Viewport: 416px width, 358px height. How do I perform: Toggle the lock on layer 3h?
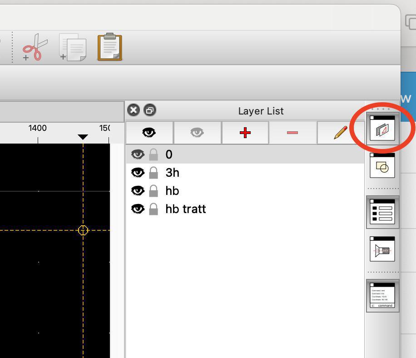click(154, 173)
